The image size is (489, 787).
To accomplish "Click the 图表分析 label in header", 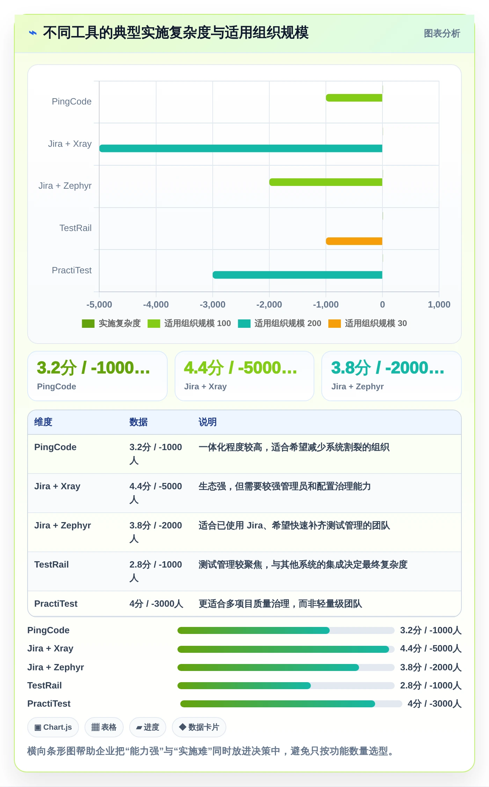I will click(x=442, y=34).
